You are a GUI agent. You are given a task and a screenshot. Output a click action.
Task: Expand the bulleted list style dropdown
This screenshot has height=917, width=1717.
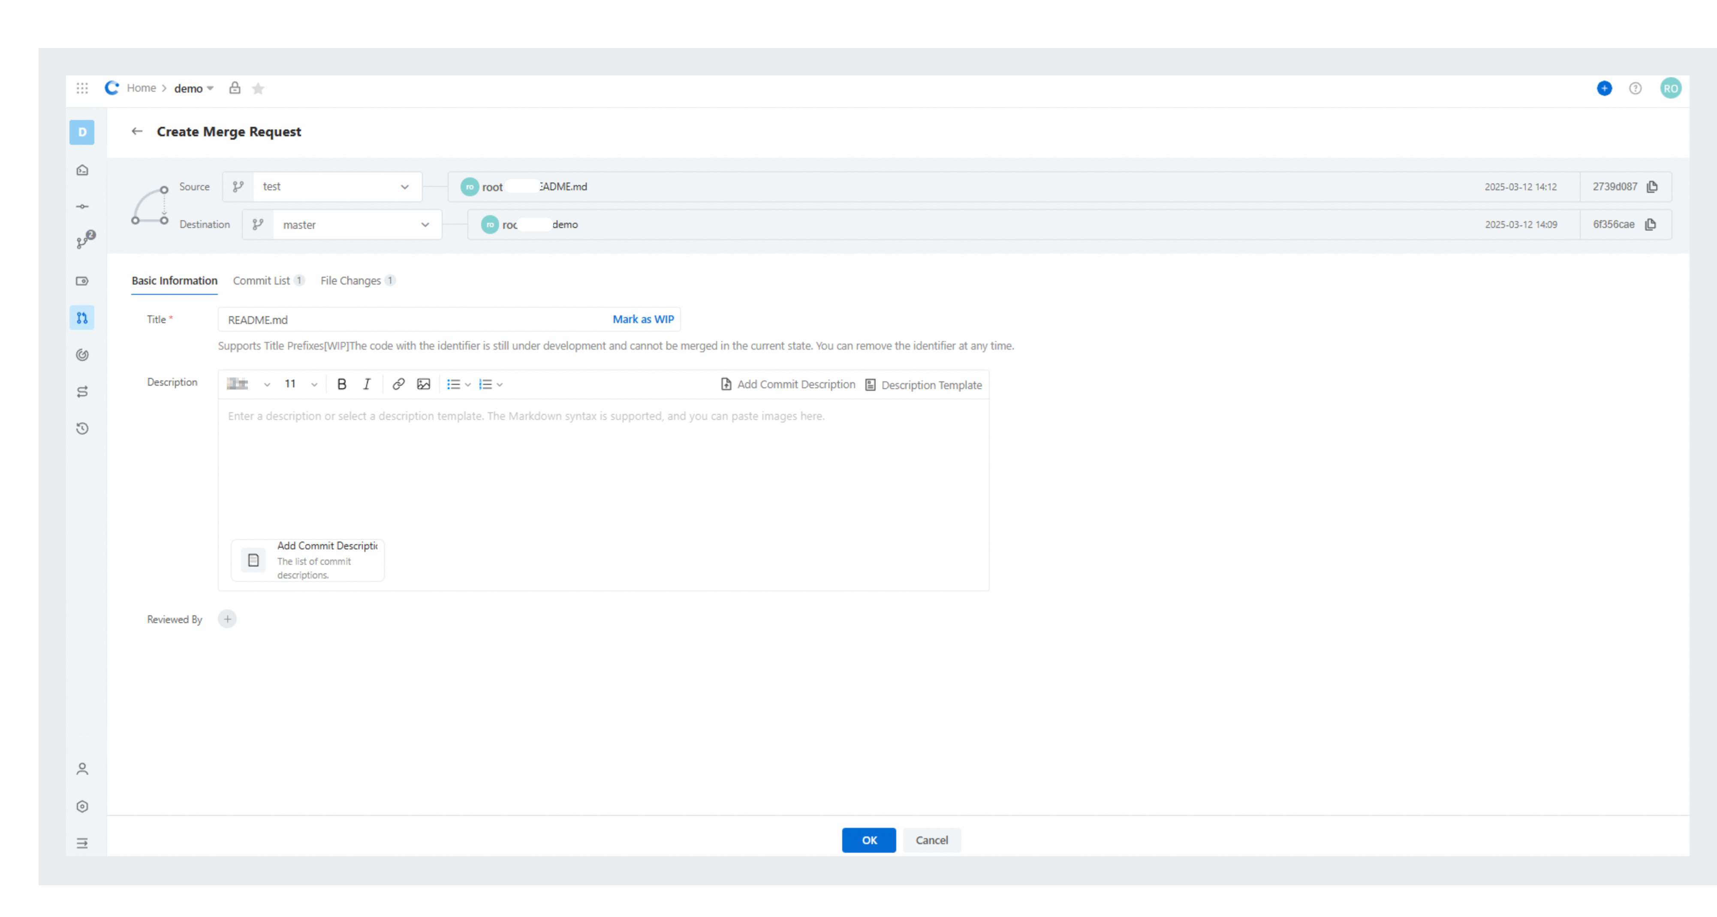(458, 384)
